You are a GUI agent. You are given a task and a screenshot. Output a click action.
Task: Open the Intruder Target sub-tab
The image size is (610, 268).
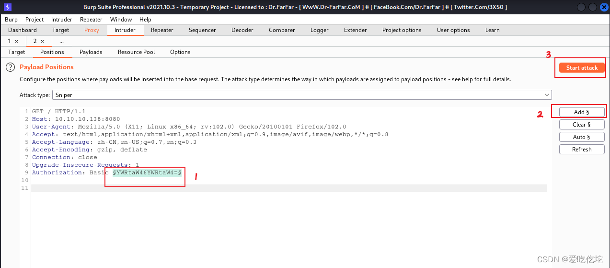pos(17,52)
